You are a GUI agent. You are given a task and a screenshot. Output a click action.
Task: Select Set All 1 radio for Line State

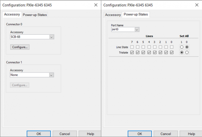tap(182, 47)
